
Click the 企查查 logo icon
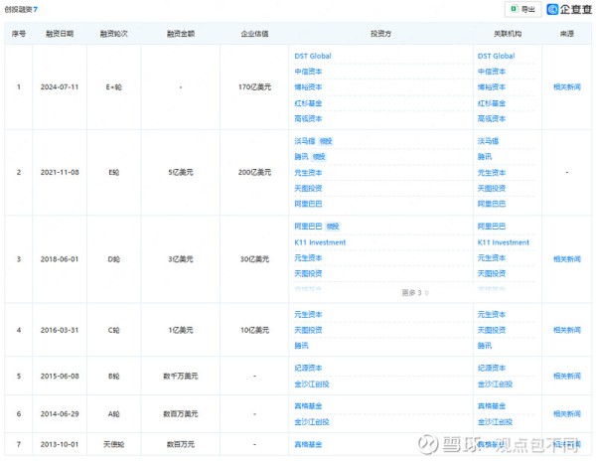pos(552,9)
